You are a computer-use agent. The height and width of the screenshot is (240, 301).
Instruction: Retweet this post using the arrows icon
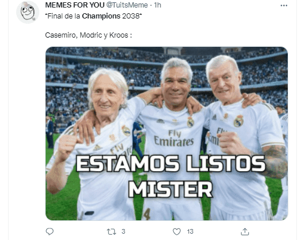(112, 231)
